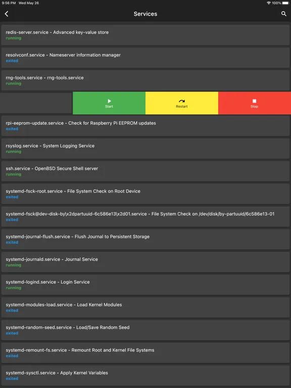This screenshot has width=291, height=388.
Task: Open the systemd-logind.service Login Service row
Action: [145, 284]
